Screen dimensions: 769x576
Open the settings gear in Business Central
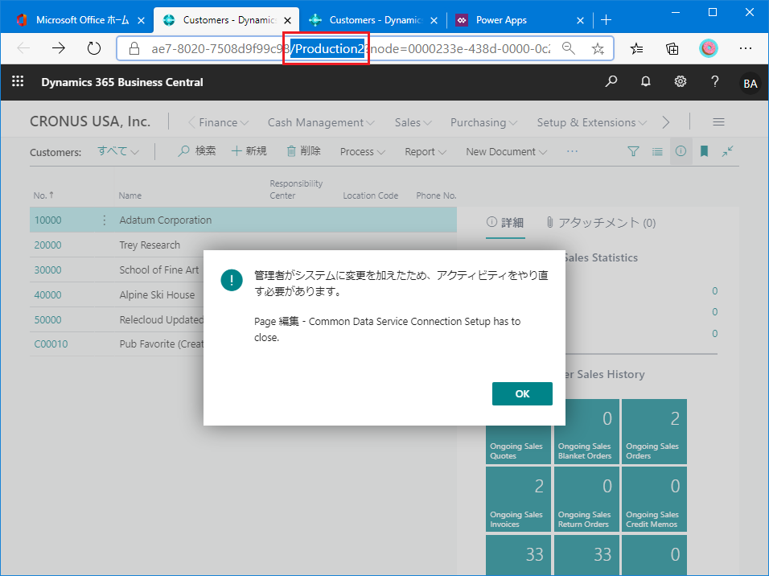(681, 81)
